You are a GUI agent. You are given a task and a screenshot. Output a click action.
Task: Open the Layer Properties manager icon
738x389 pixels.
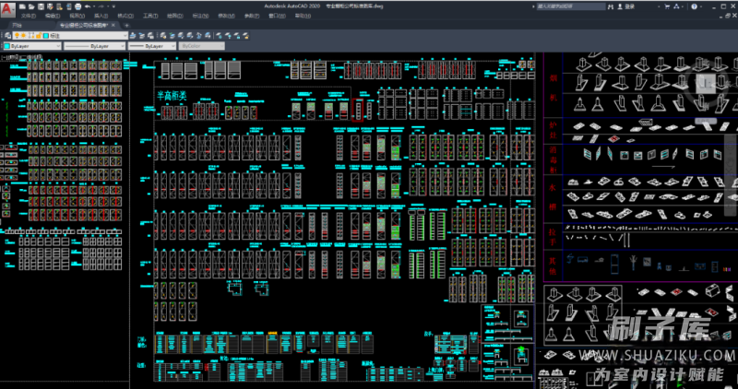point(6,35)
